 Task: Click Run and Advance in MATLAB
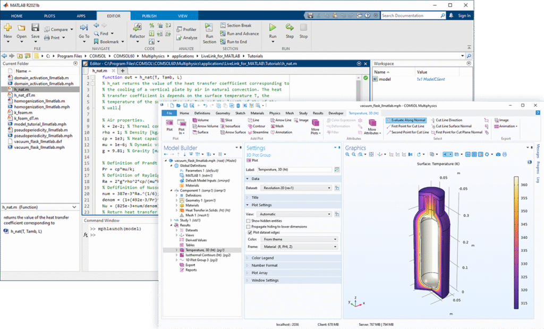point(240,33)
